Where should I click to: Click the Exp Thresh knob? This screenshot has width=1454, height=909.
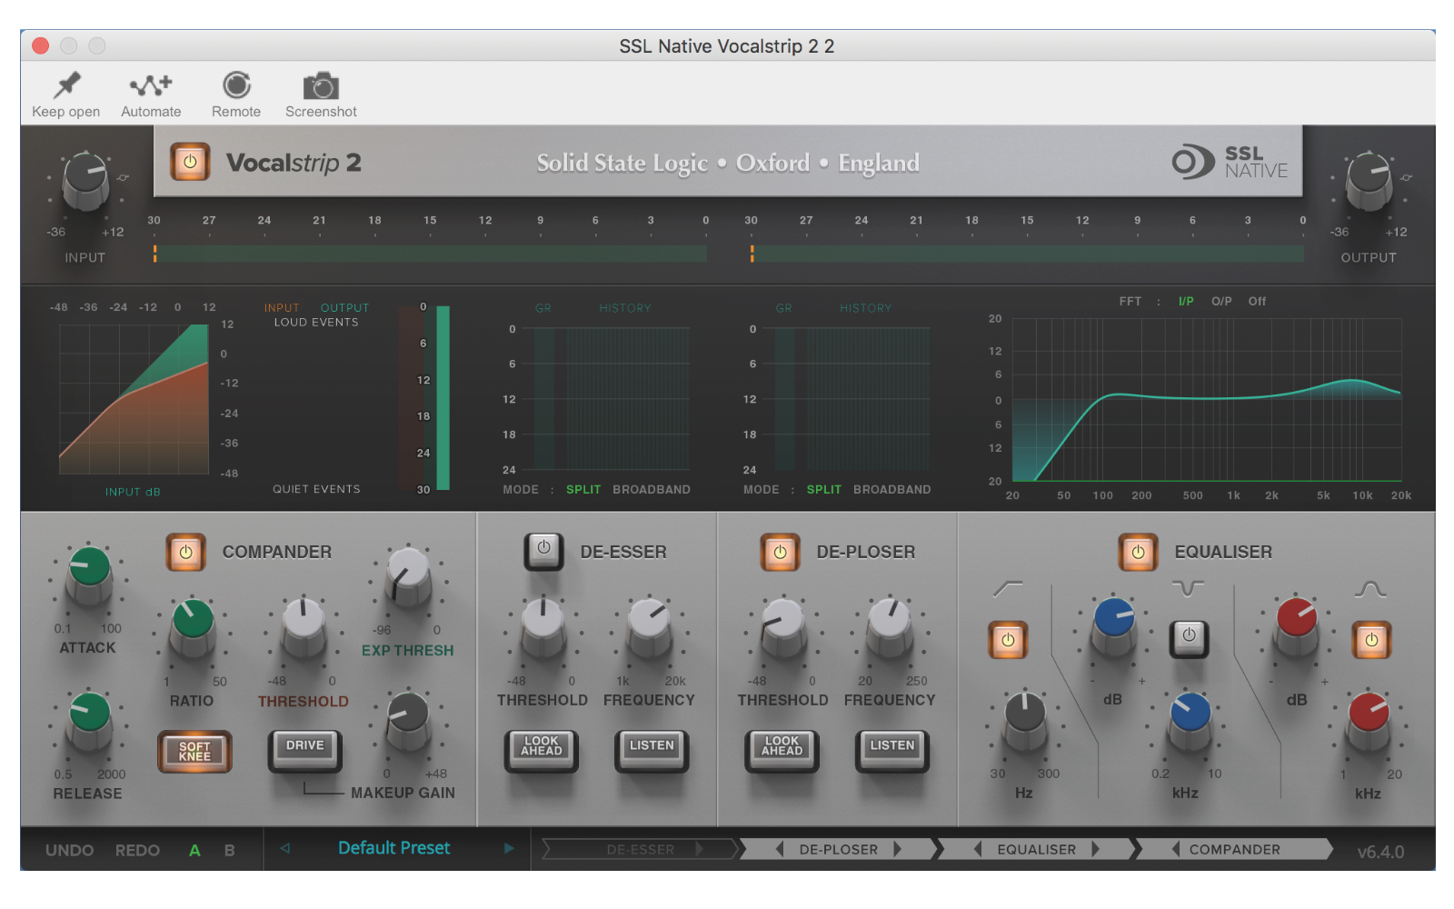[408, 577]
